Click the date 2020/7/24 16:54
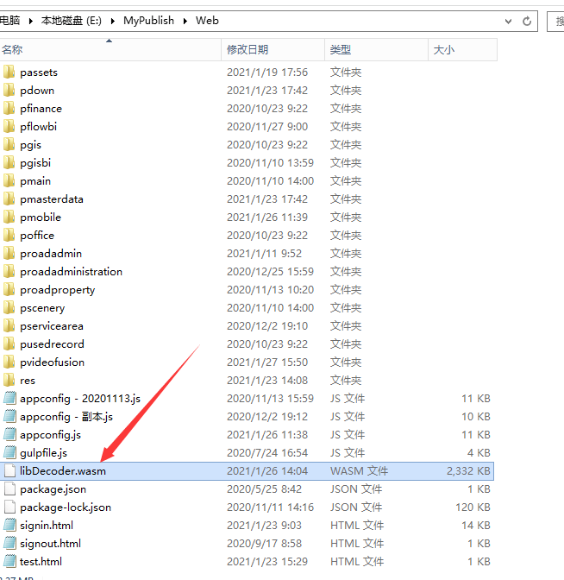This screenshot has width=564, height=580. 267,453
